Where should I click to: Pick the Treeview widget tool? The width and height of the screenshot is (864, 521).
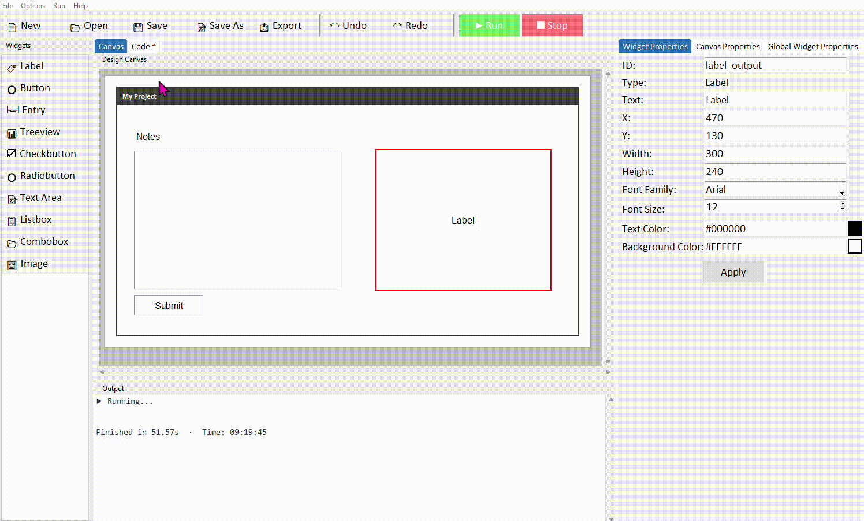40,132
